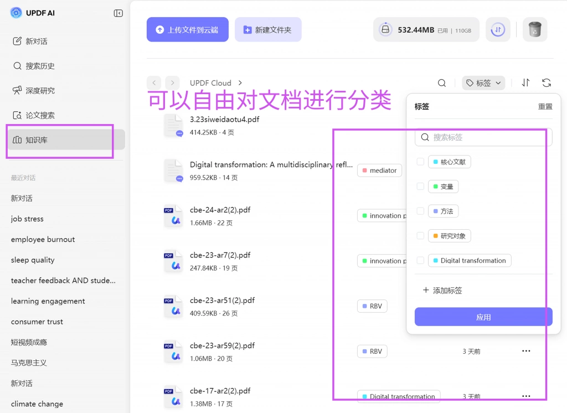
Task: Click the PDF icon of cbe-17-ar2(2).pdf
Action: (x=173, y=397)
